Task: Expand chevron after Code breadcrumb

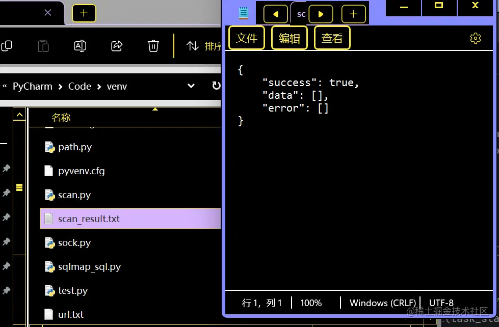Action: click(99, 87)
